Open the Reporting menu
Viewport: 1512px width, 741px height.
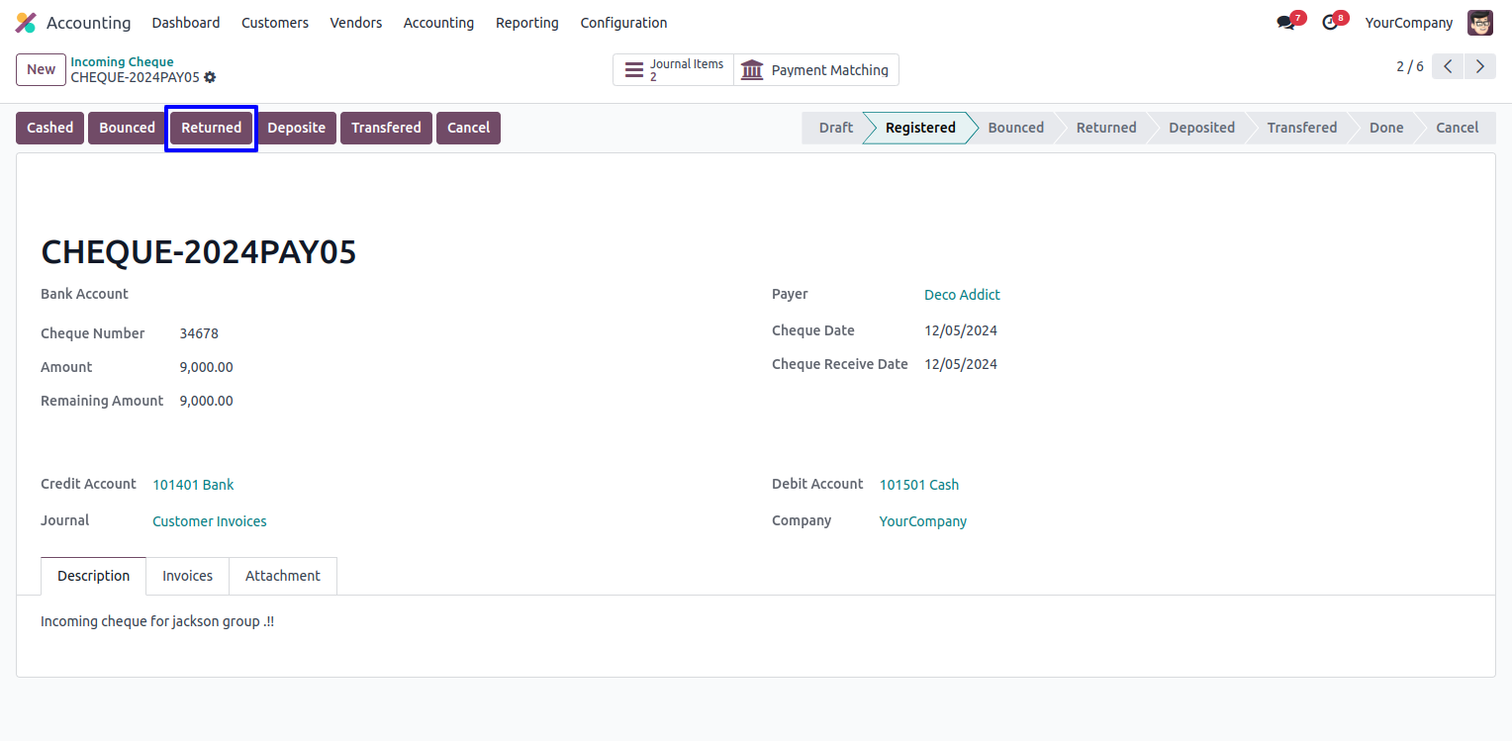click(x=526, y=23)
